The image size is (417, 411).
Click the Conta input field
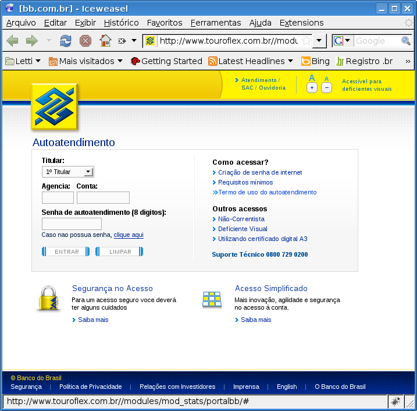click(103, 197)
